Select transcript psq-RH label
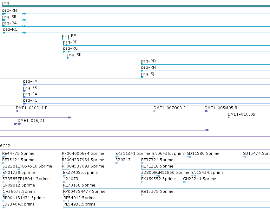The width and height of the screenshot is (270, 209). tap(148, 68)
